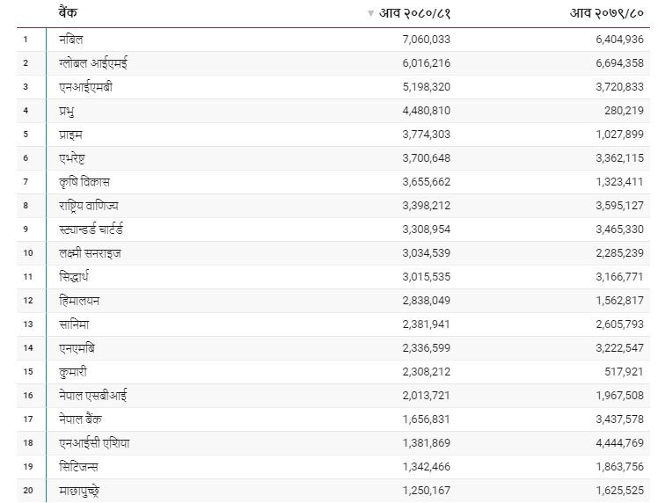Select the स्ट्यान्डर्ड चार्टर्ड row
658x503 pixels.
(x=333, y=230)
